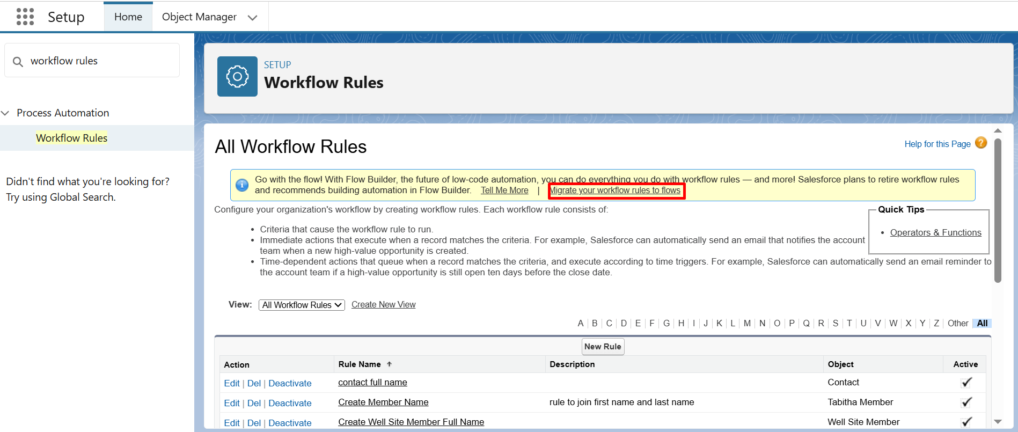Image resolution: width=1018 pixels, height=432 pixels.
Task: Open the Operators & Functions quick tip
Action: 935,232
